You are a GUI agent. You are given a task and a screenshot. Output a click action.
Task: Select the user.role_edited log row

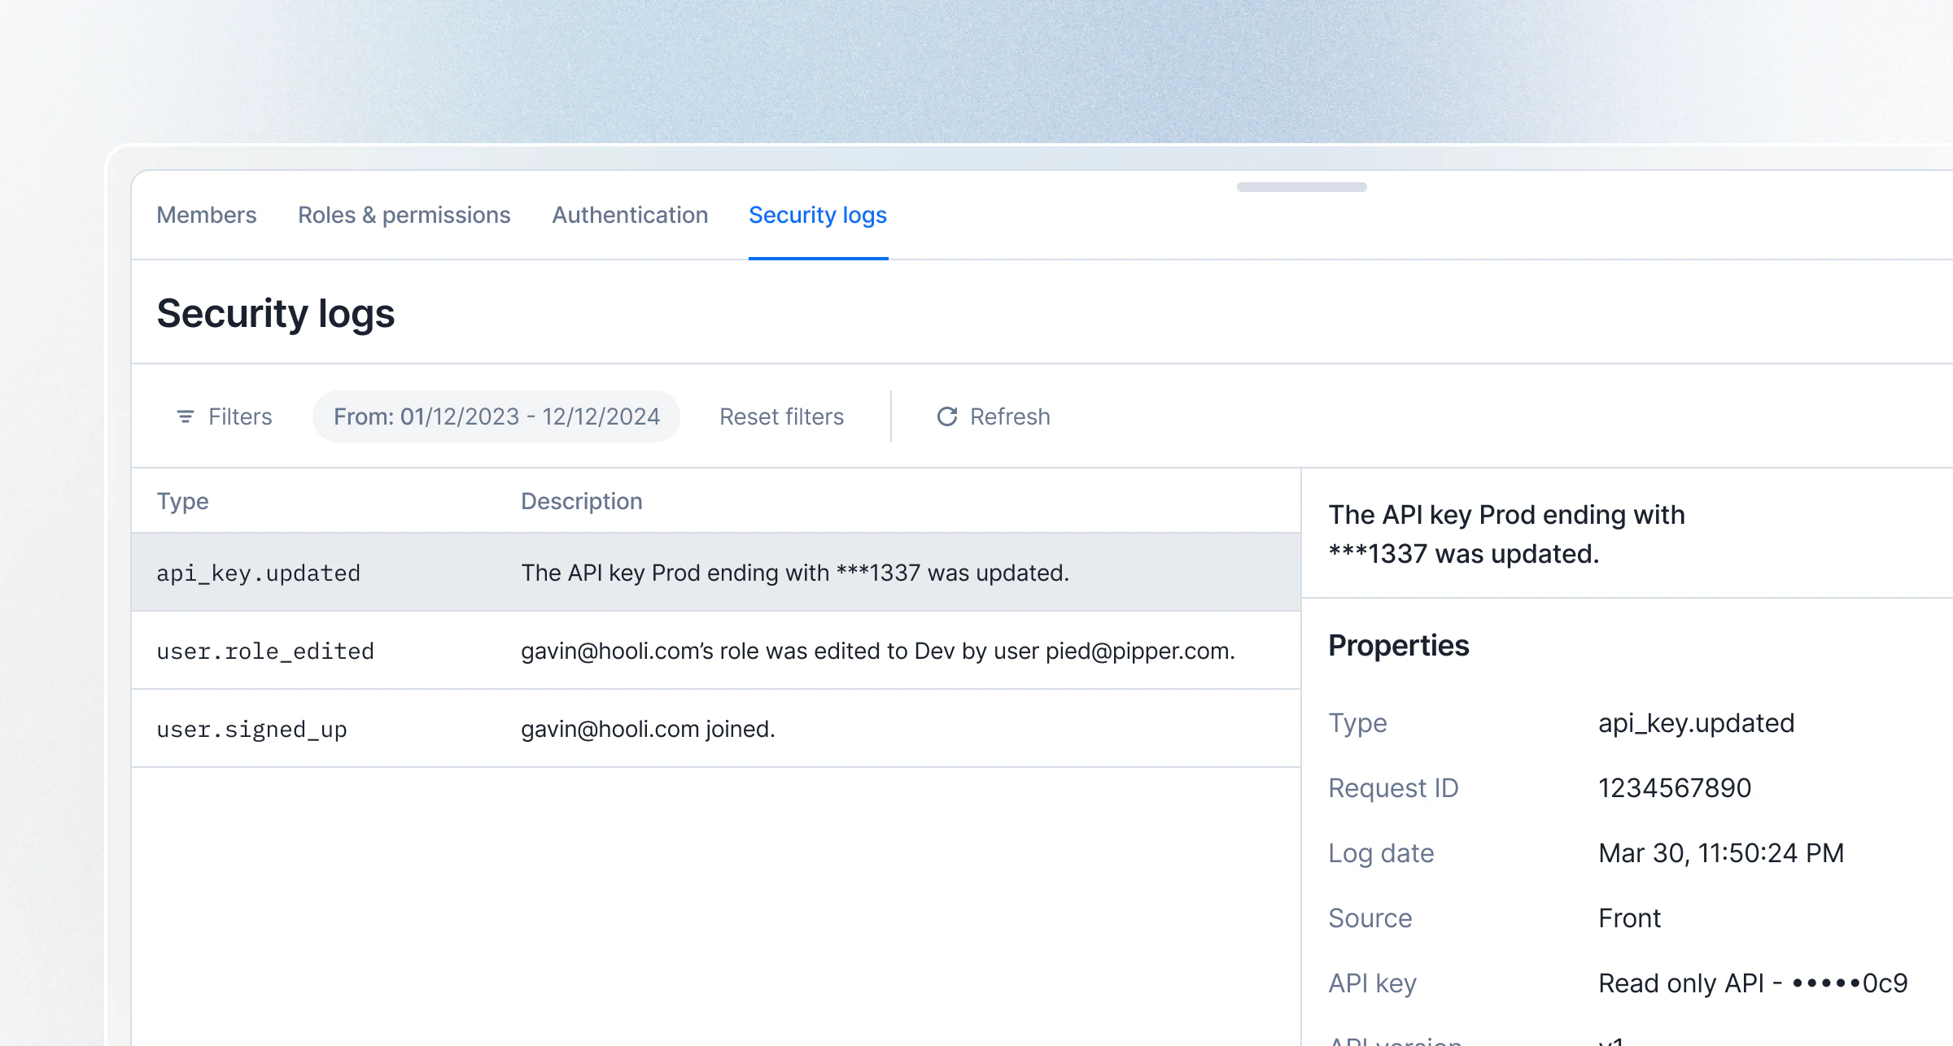click(716, 651)
